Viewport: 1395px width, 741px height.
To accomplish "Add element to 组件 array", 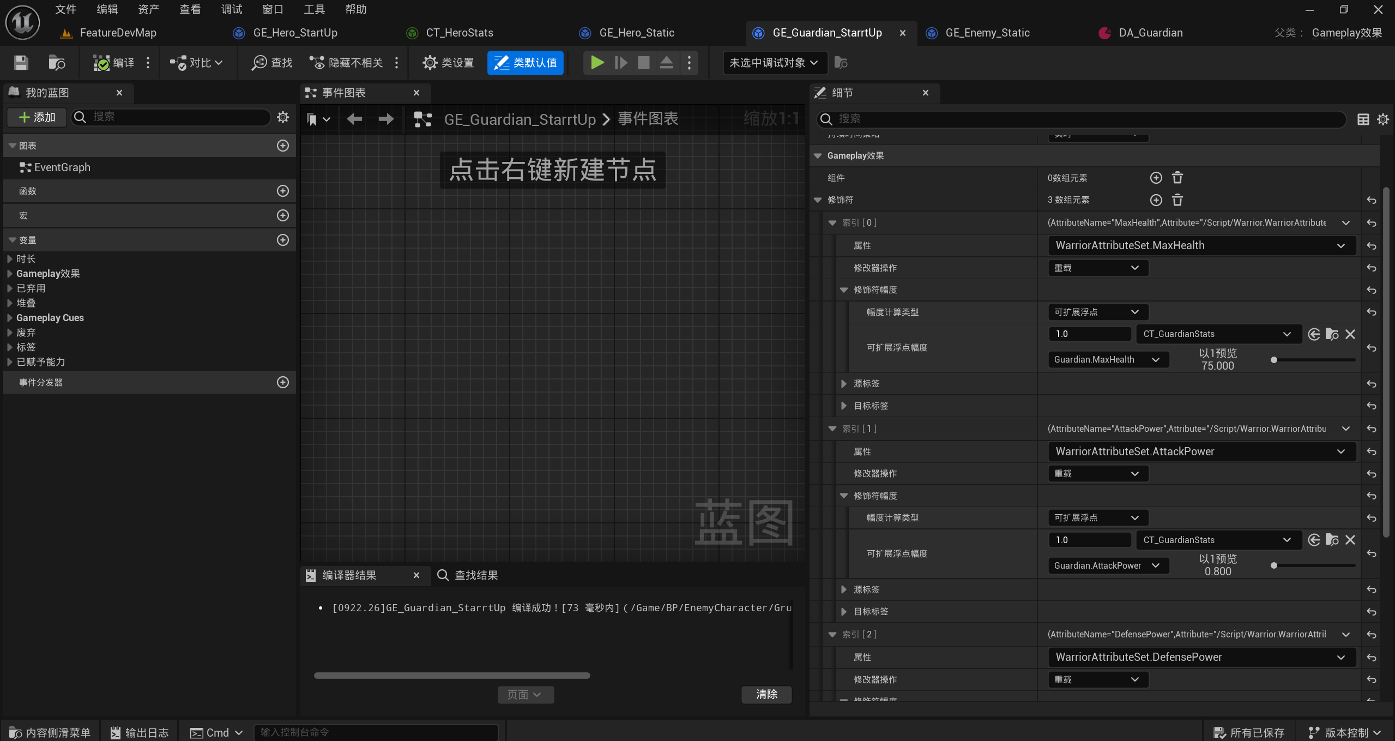I will [1156, 178].
